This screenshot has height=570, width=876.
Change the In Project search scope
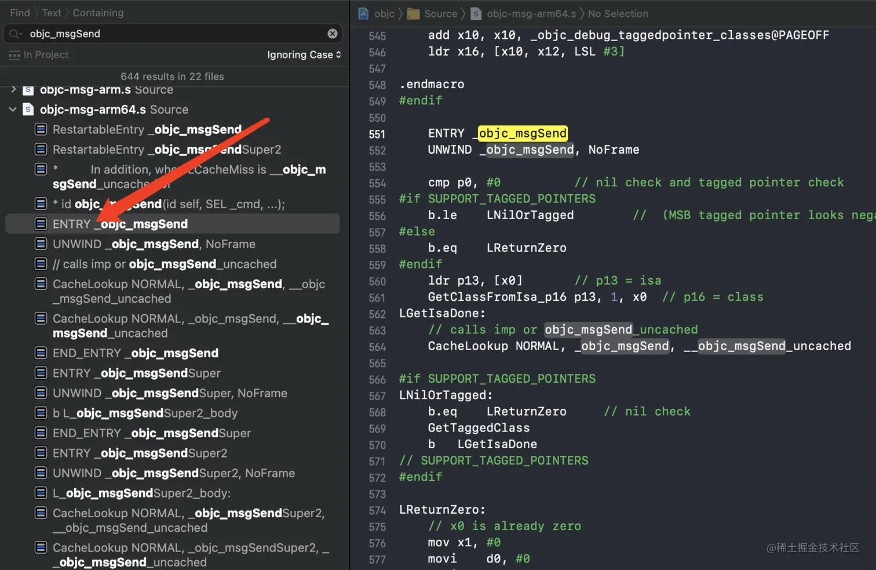(x=39, y=55)
